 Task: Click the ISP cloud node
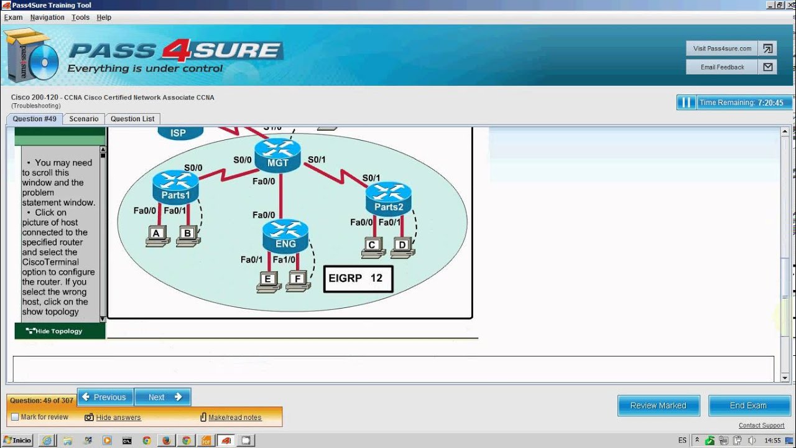tap(179, 133)
